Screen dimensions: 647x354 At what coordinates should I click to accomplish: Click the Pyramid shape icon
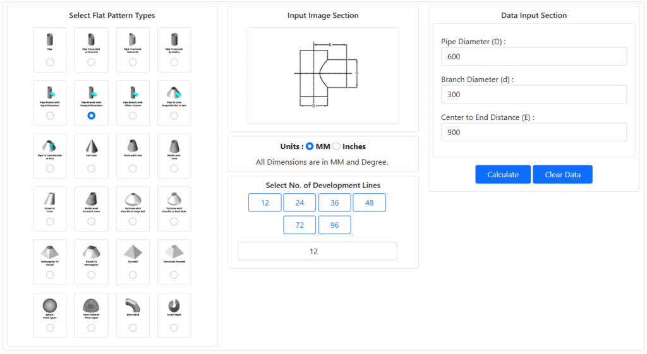133,252
